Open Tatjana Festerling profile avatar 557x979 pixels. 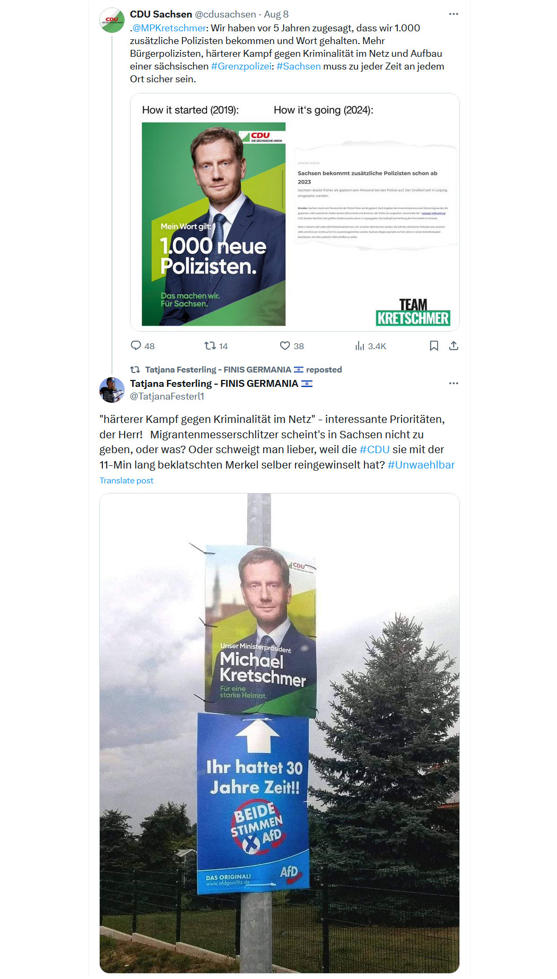(112, 390)
